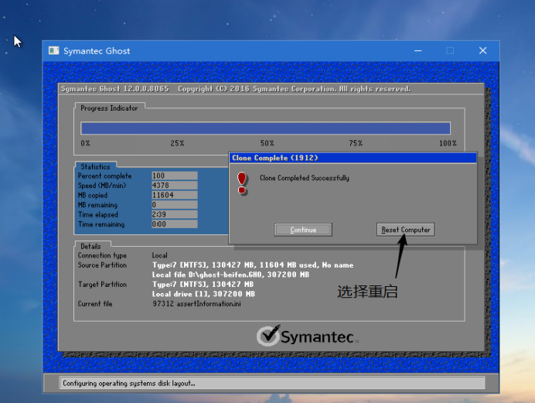Click the Symantec checkmark logo

[268, 336]
